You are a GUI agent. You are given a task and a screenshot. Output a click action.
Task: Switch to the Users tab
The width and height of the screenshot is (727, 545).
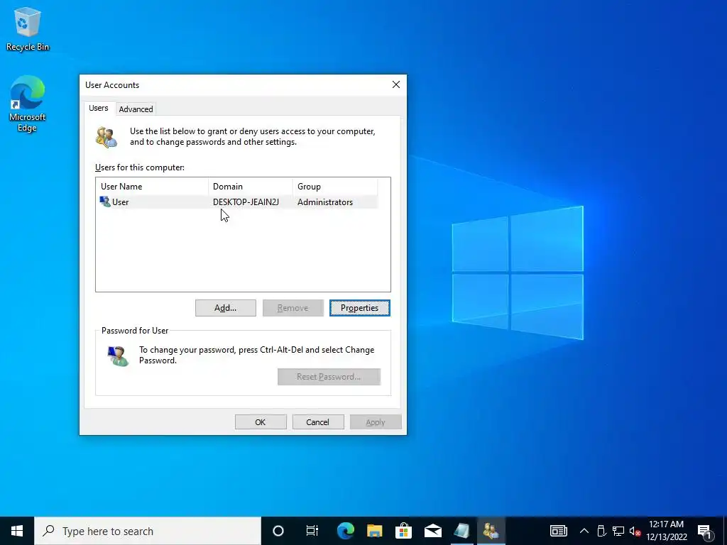(98, 108)
